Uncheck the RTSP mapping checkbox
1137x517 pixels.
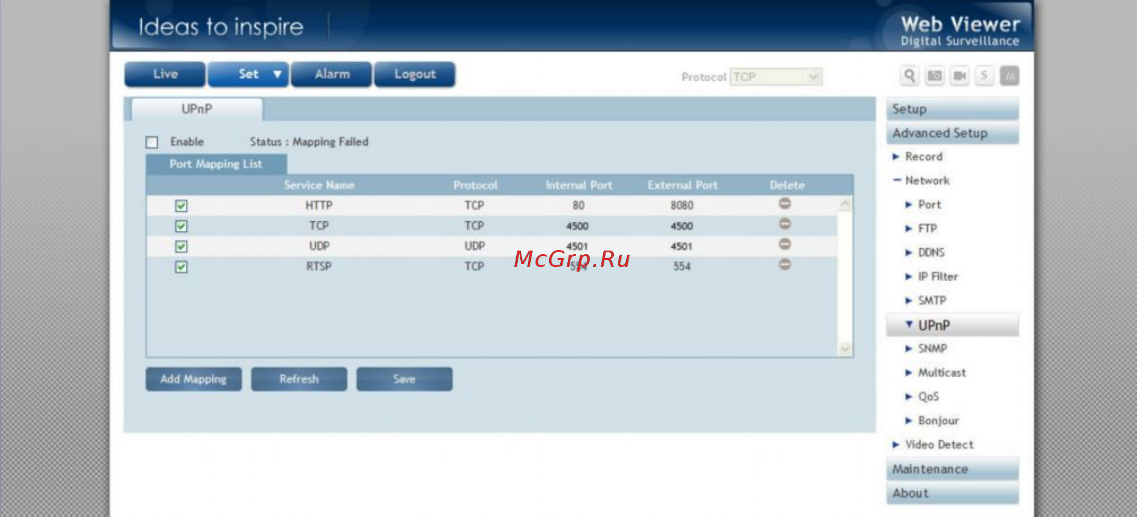tap(181, 267)
